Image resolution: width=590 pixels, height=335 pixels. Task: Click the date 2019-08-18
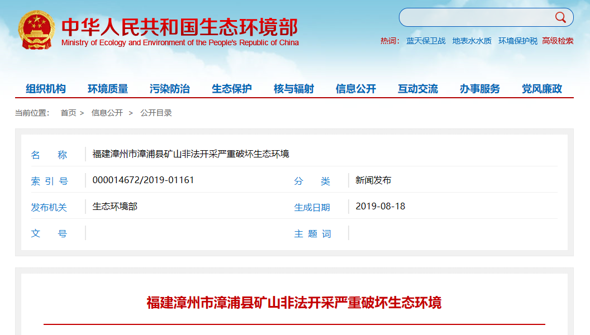380,207
